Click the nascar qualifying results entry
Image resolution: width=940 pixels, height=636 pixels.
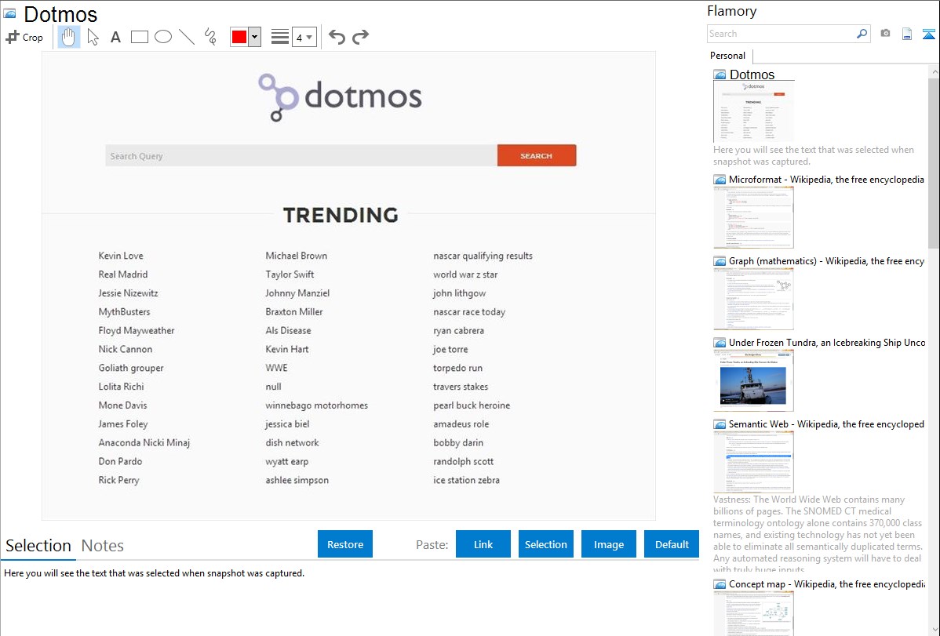tap(483, 256)
